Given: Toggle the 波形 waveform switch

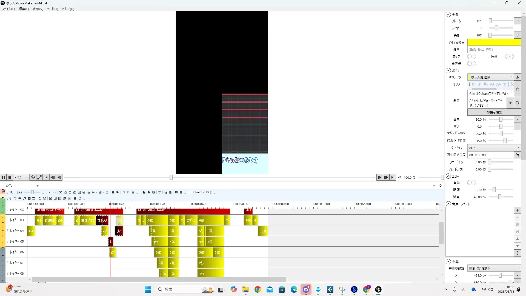Looking at the screenshot, I should (509, 56).
